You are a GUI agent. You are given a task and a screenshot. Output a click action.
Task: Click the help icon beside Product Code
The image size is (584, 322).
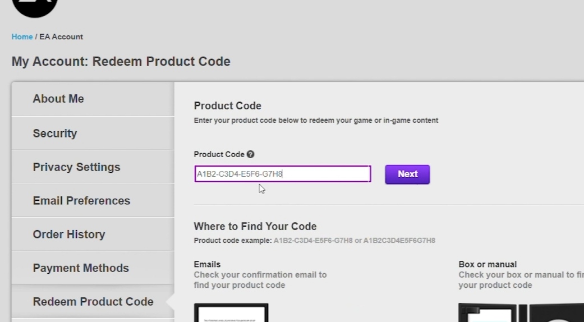tap(251, 154)
